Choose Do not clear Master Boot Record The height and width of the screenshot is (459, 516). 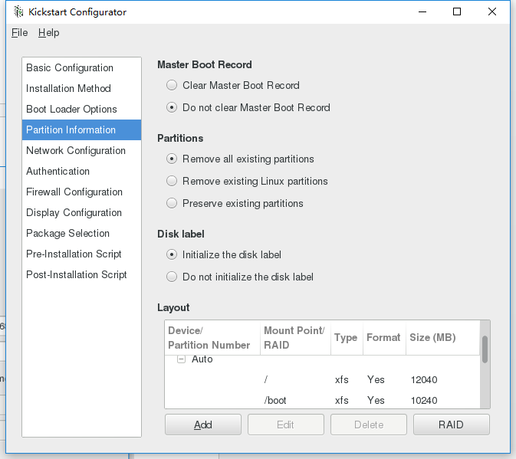[172, 107]
